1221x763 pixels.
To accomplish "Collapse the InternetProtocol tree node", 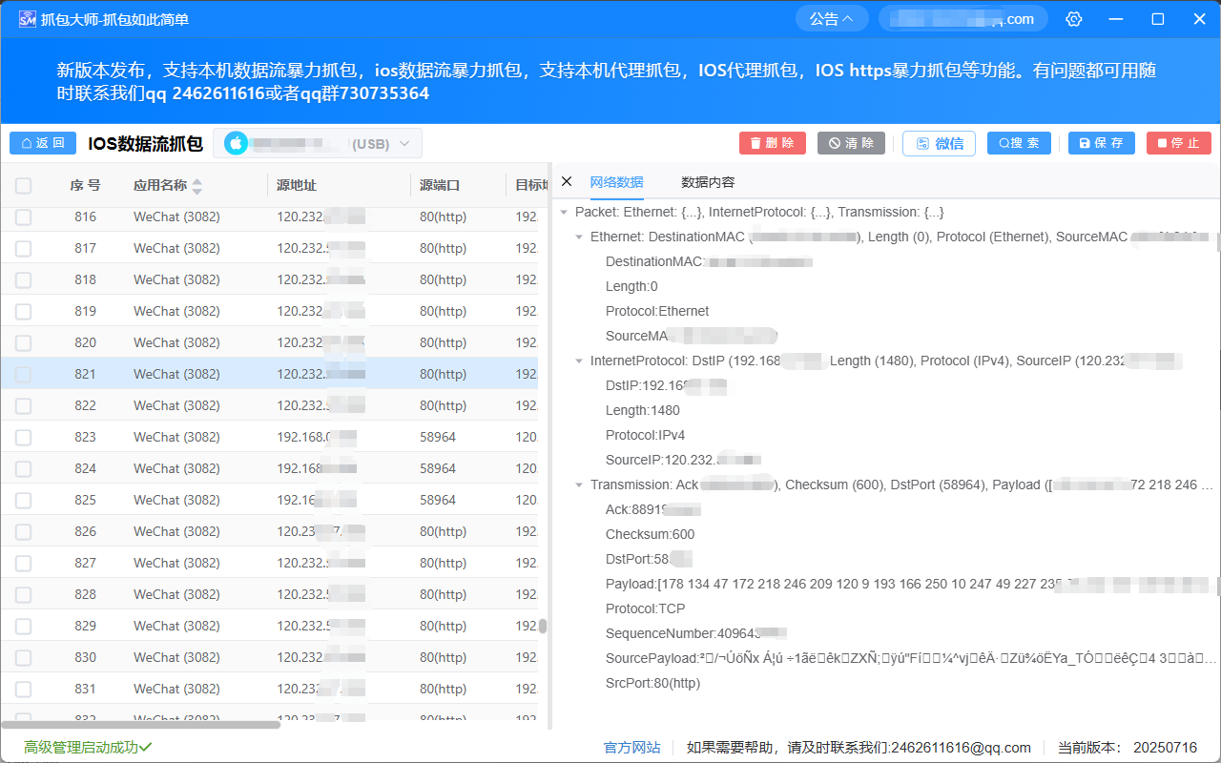I will pos(580,361).
